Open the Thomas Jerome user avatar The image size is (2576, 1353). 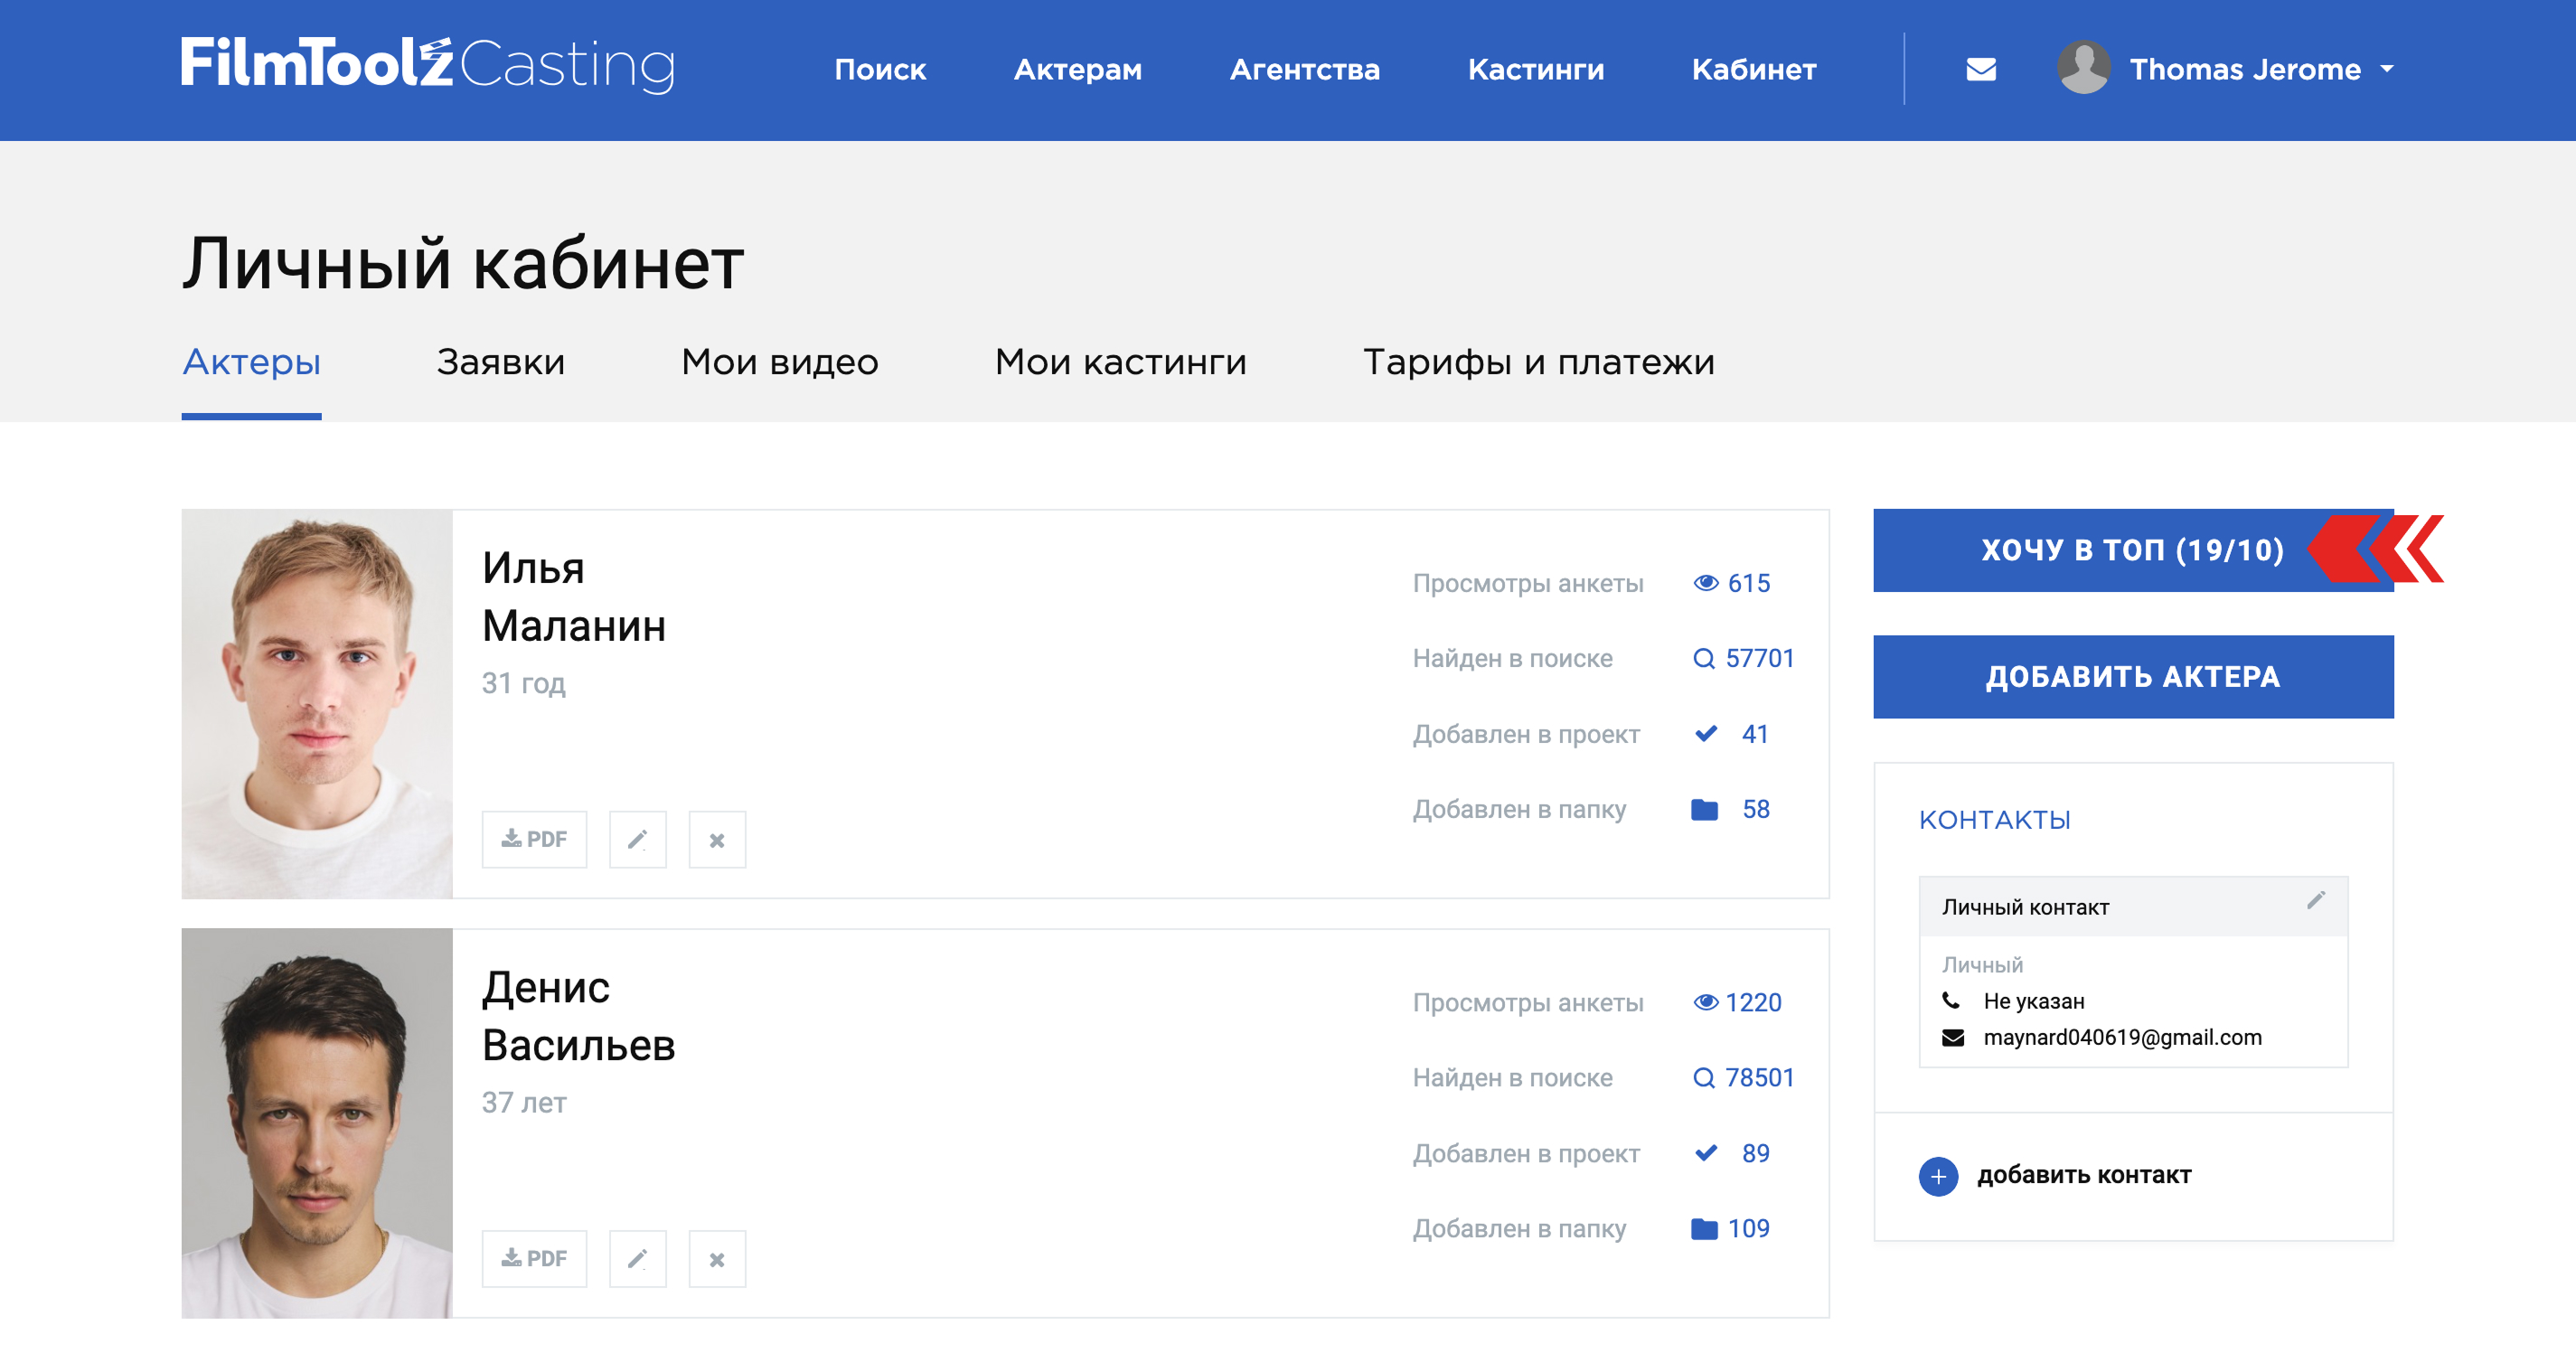click(2083, 68)
